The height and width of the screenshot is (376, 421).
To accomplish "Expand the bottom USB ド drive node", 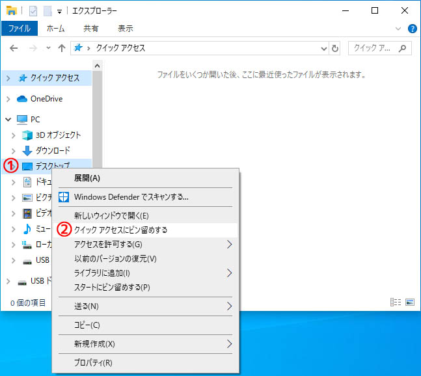I will click(8, 281).
